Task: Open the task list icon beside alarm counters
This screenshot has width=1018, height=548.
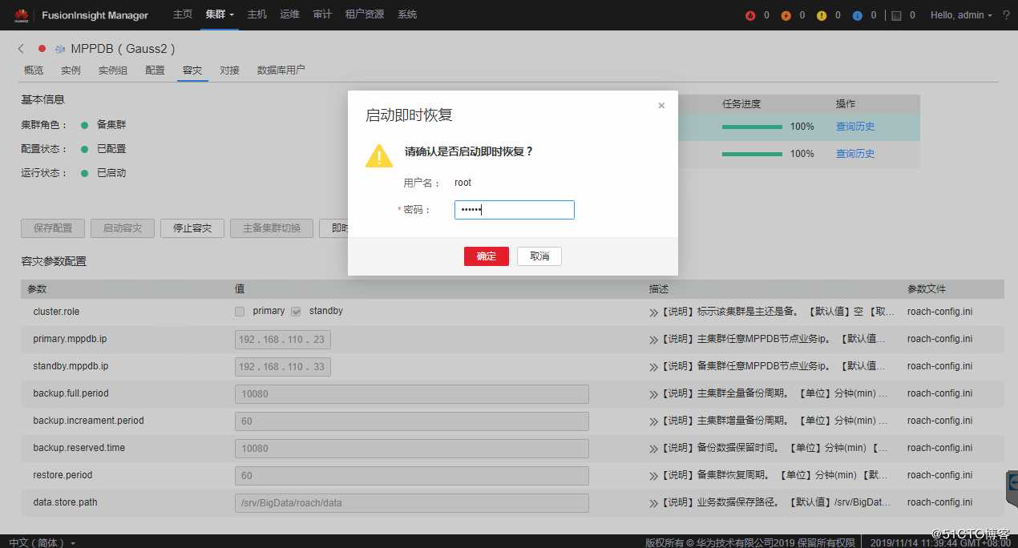Action: 897,14
